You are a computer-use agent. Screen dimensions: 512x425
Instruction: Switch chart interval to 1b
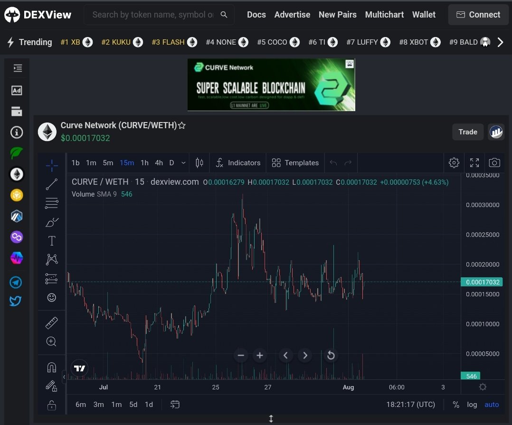coord(76,162)
